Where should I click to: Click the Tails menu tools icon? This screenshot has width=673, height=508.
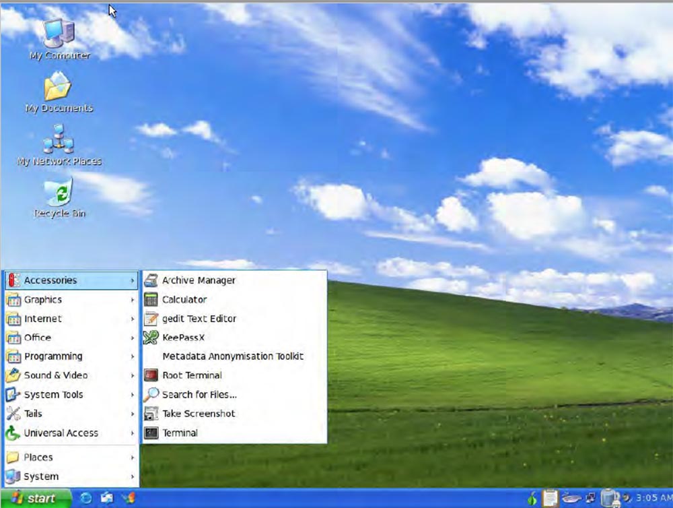pyautogui.click(x=13, y=414)
